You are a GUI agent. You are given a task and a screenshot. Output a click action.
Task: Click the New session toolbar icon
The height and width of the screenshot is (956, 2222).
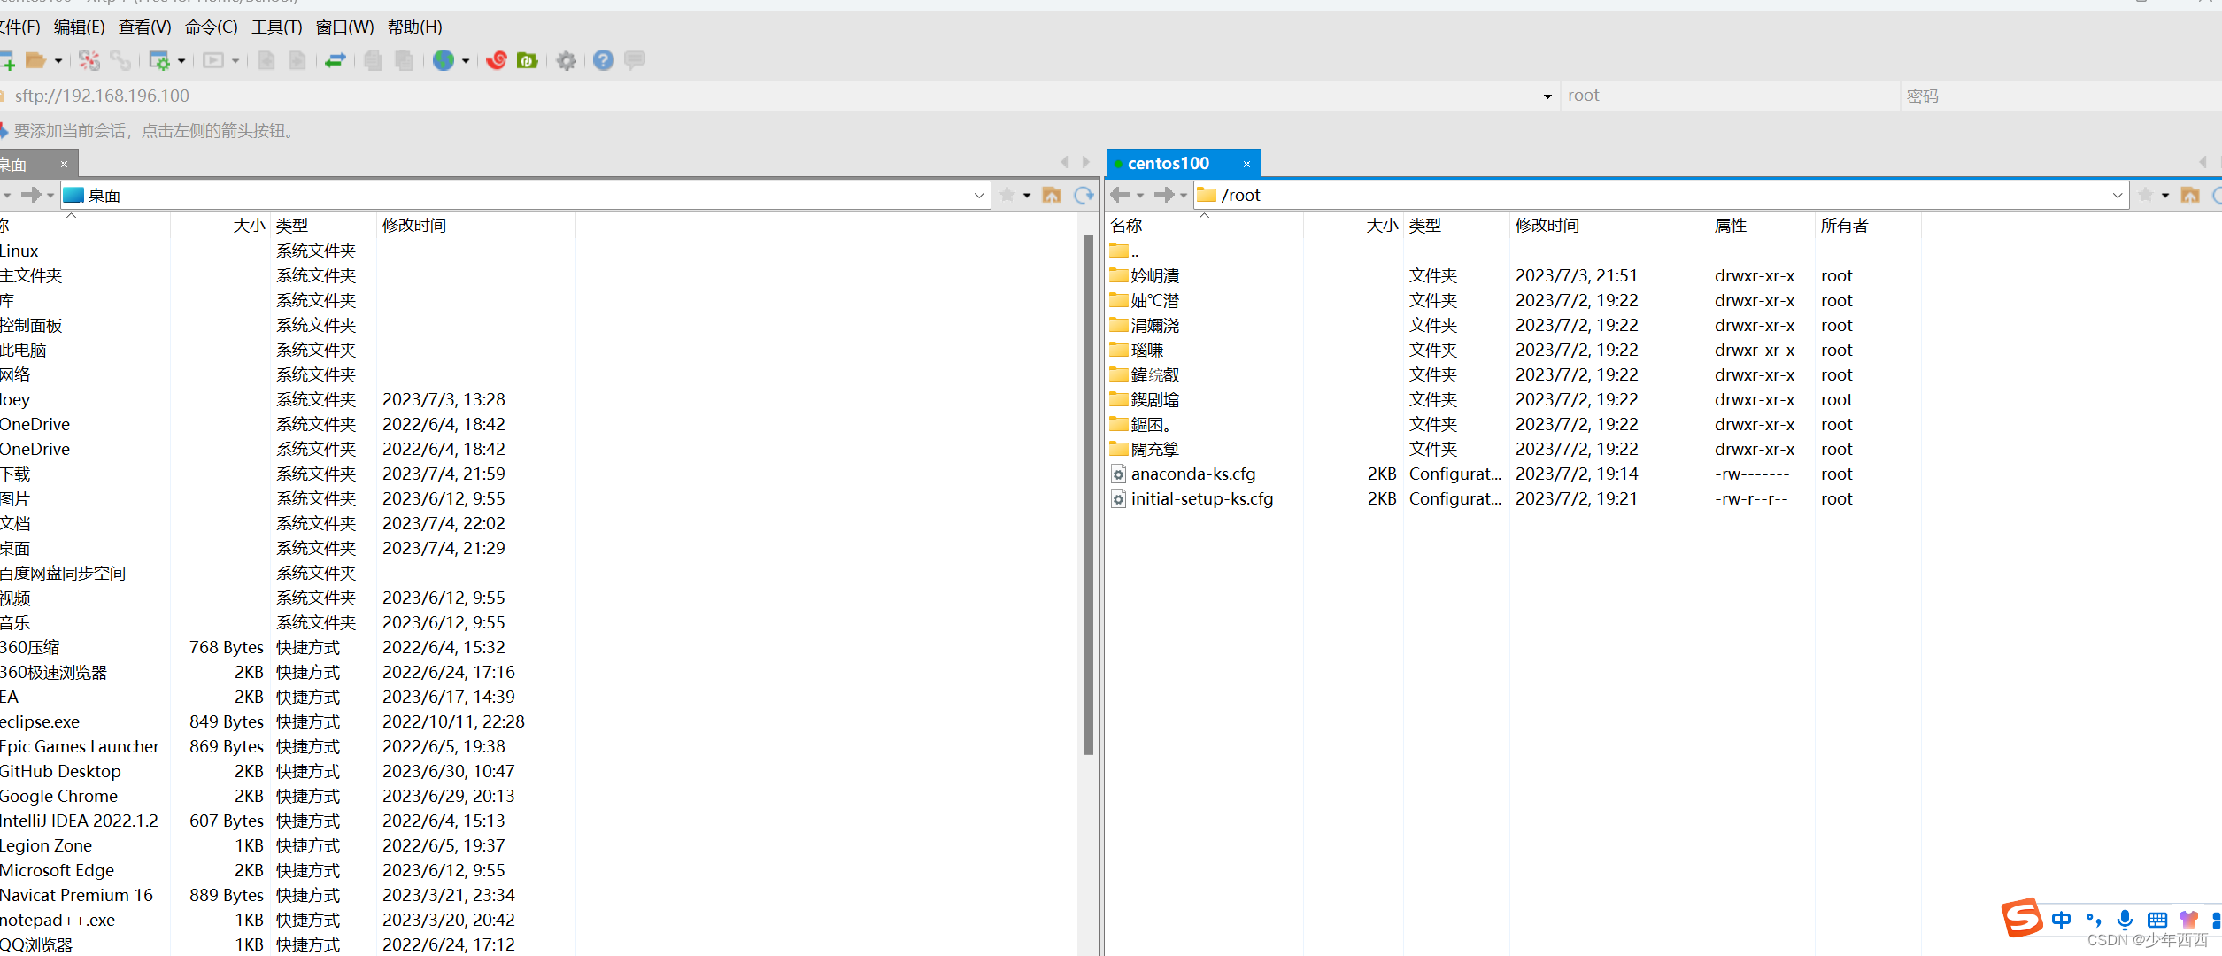[7, 60]
